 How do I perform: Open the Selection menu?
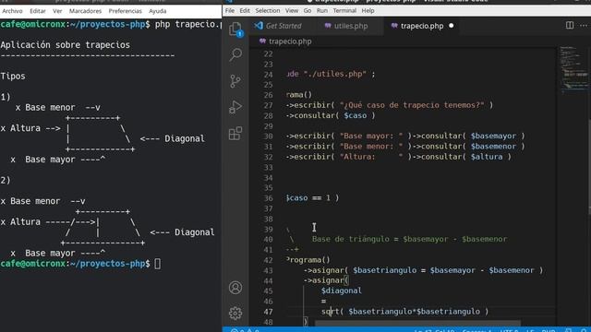pos(268,10)
